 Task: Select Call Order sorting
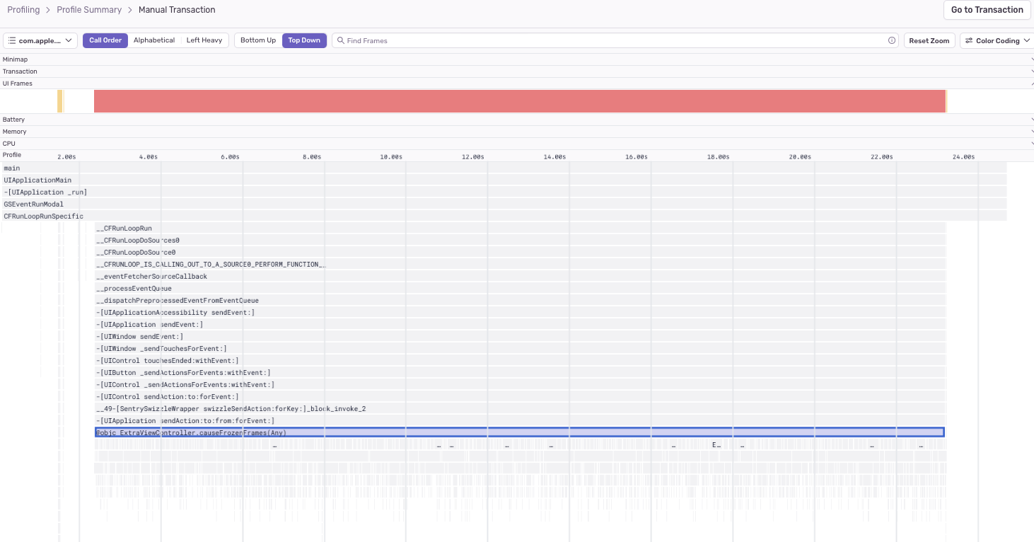pos(105,40)
